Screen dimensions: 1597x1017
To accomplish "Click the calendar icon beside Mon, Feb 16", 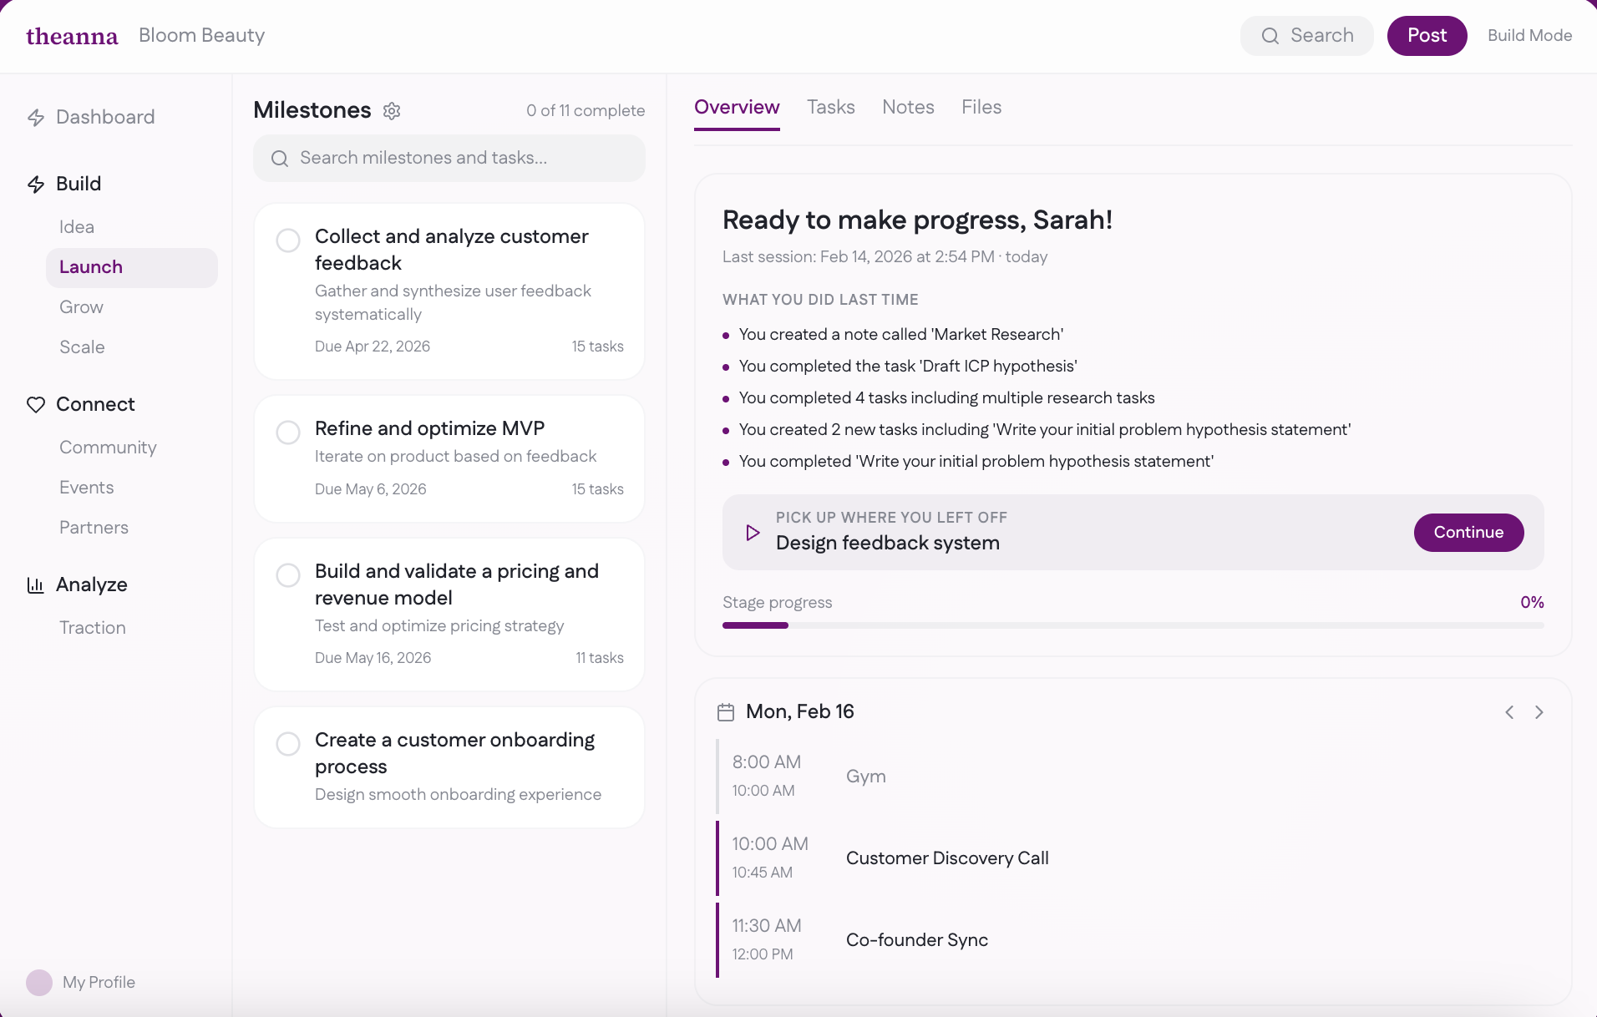I will tap(726, 711).
